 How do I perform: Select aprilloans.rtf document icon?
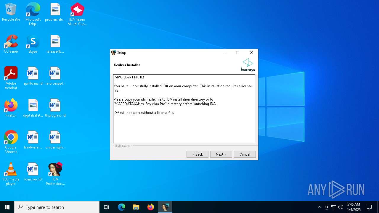[33, 76]
